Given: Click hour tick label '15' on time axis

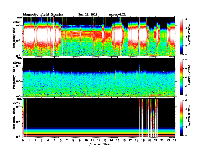Looking at the screenshot, I should click(x=118, y=140).
